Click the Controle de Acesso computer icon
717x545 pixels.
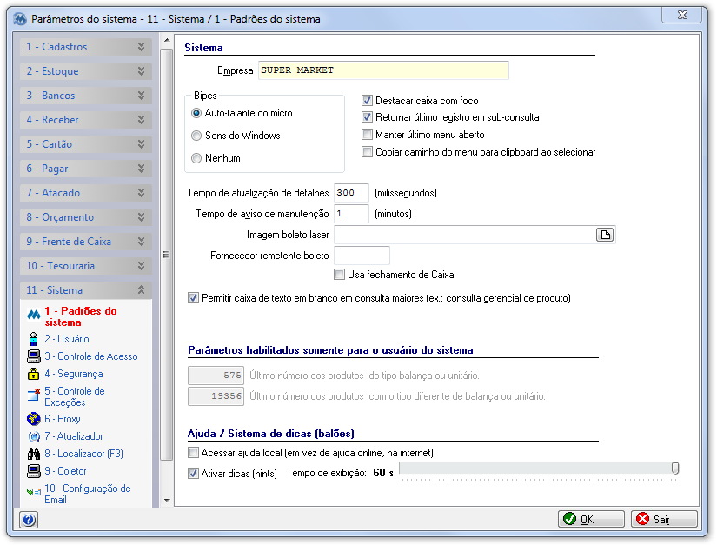tap(33, 356)
